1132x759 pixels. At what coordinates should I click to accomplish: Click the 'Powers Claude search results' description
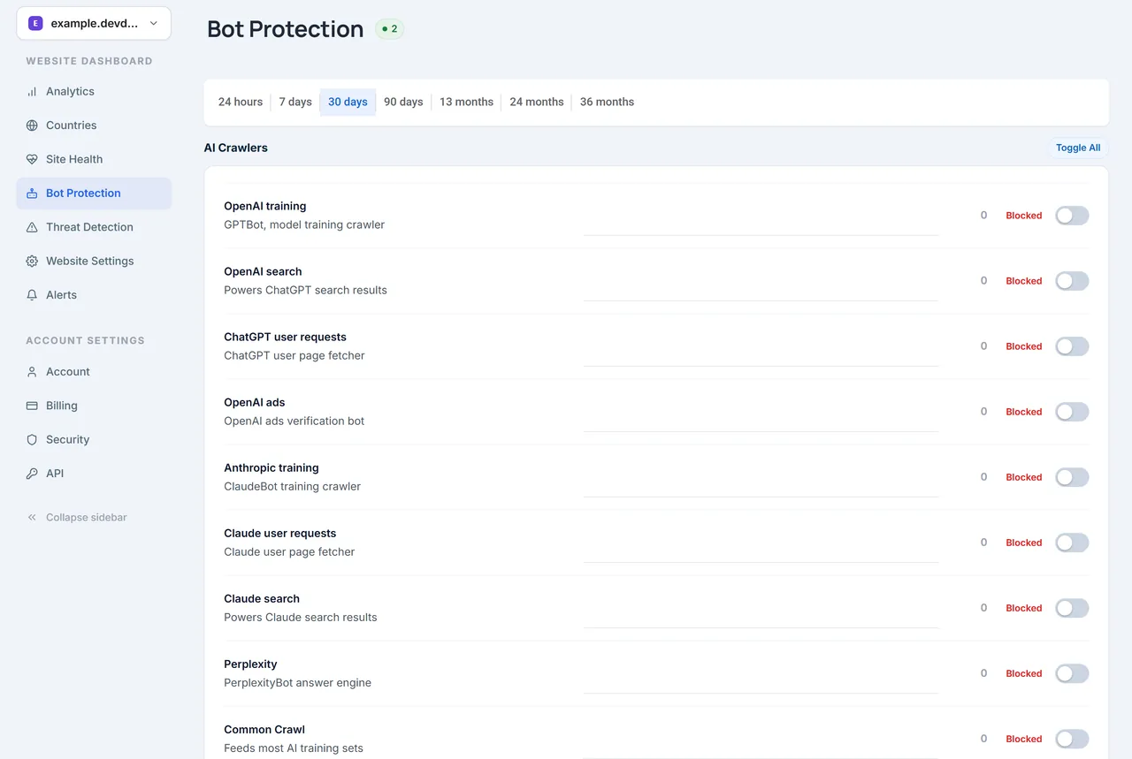pyautogui.click(x=301, y=617)
